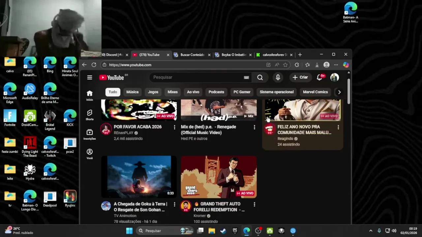Open AudioRelay desktop shortcut
Image resolution: width=422 pixels, height=237 pixels.
coord(30,92)
